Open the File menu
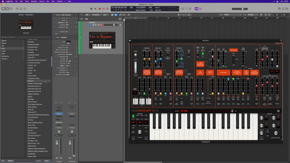The height and width of the screenshot is (163, 290). 16,1
